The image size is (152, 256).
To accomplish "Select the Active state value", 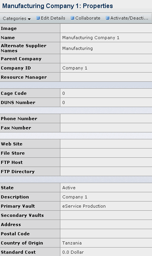I will [69, 188].
